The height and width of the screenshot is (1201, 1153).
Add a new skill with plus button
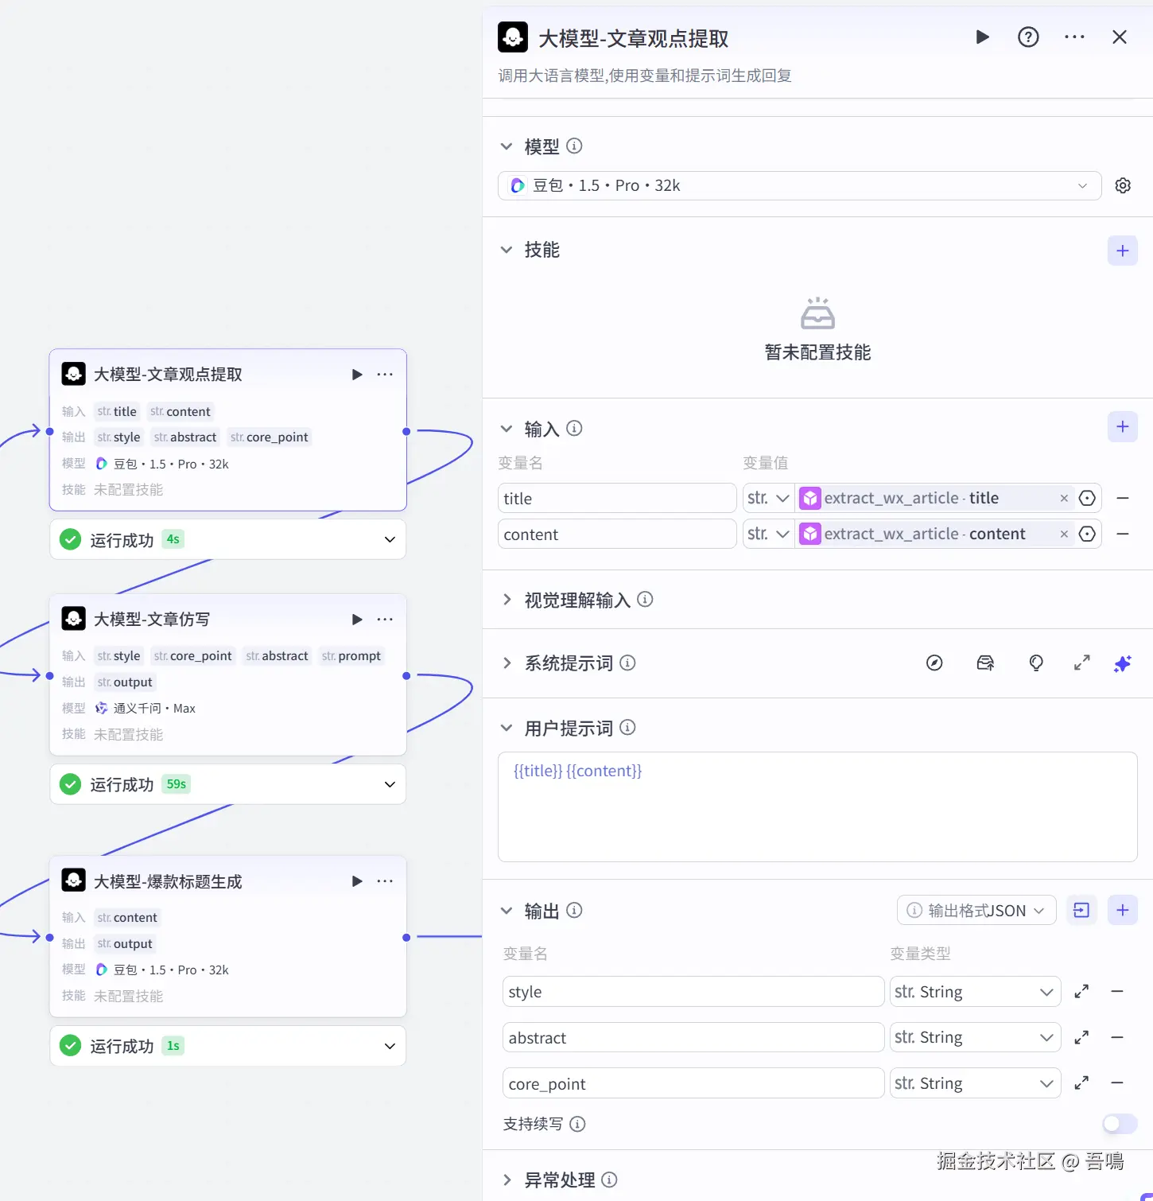(x=1123, y=251)
